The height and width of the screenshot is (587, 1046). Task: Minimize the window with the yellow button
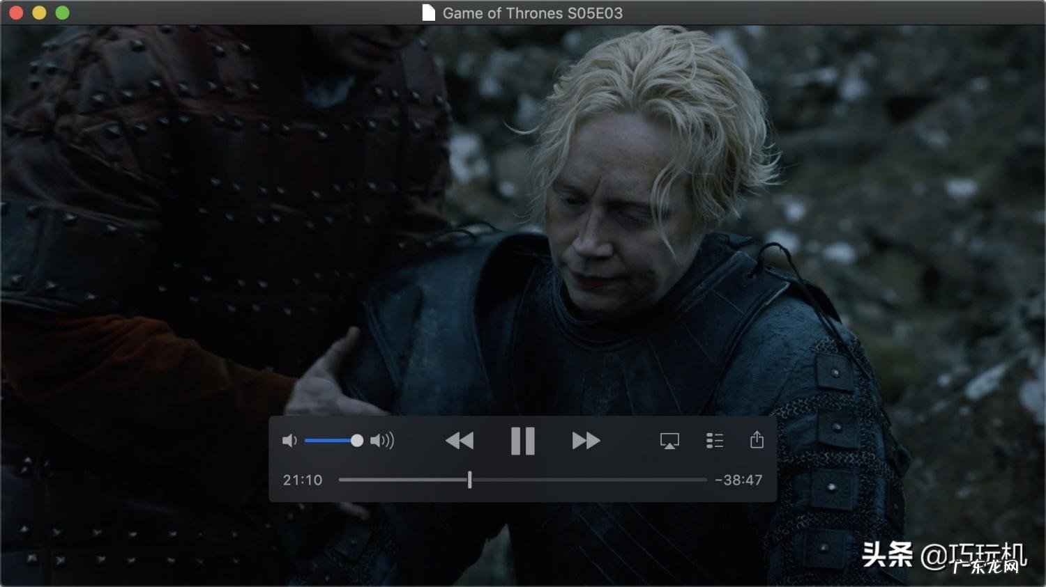point(39,13)
